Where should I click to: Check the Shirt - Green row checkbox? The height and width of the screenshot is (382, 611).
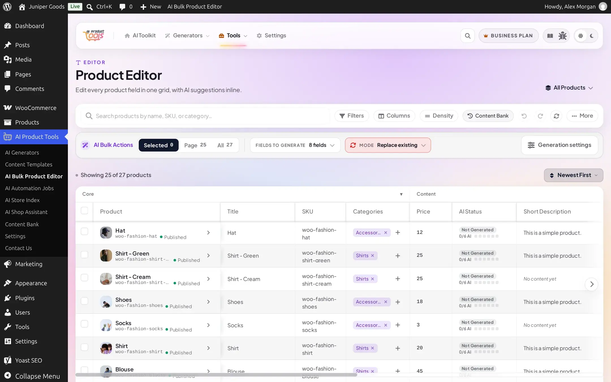pyautogui.click(x=84, y=255)
